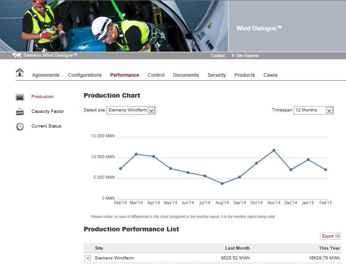
Task: Click the Current Status clock icon
Action: click(20, 127)
